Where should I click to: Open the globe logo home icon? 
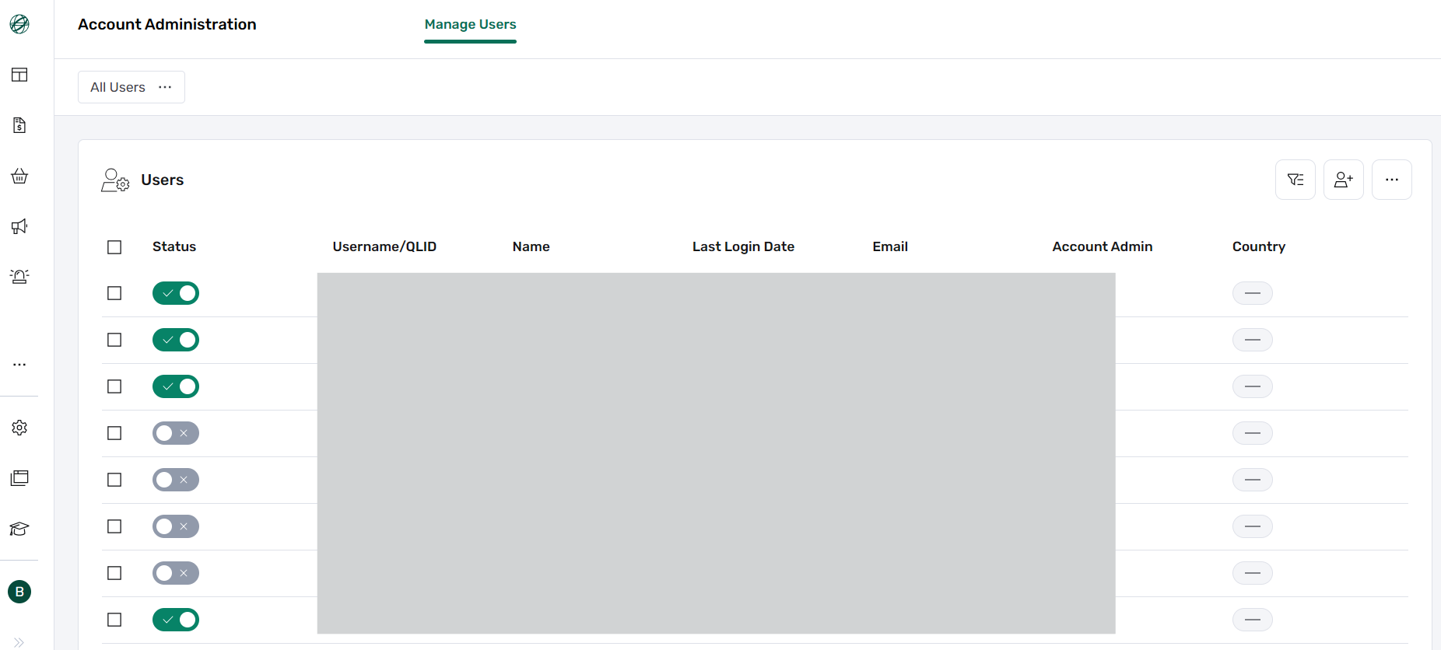(x=19, y=24)
